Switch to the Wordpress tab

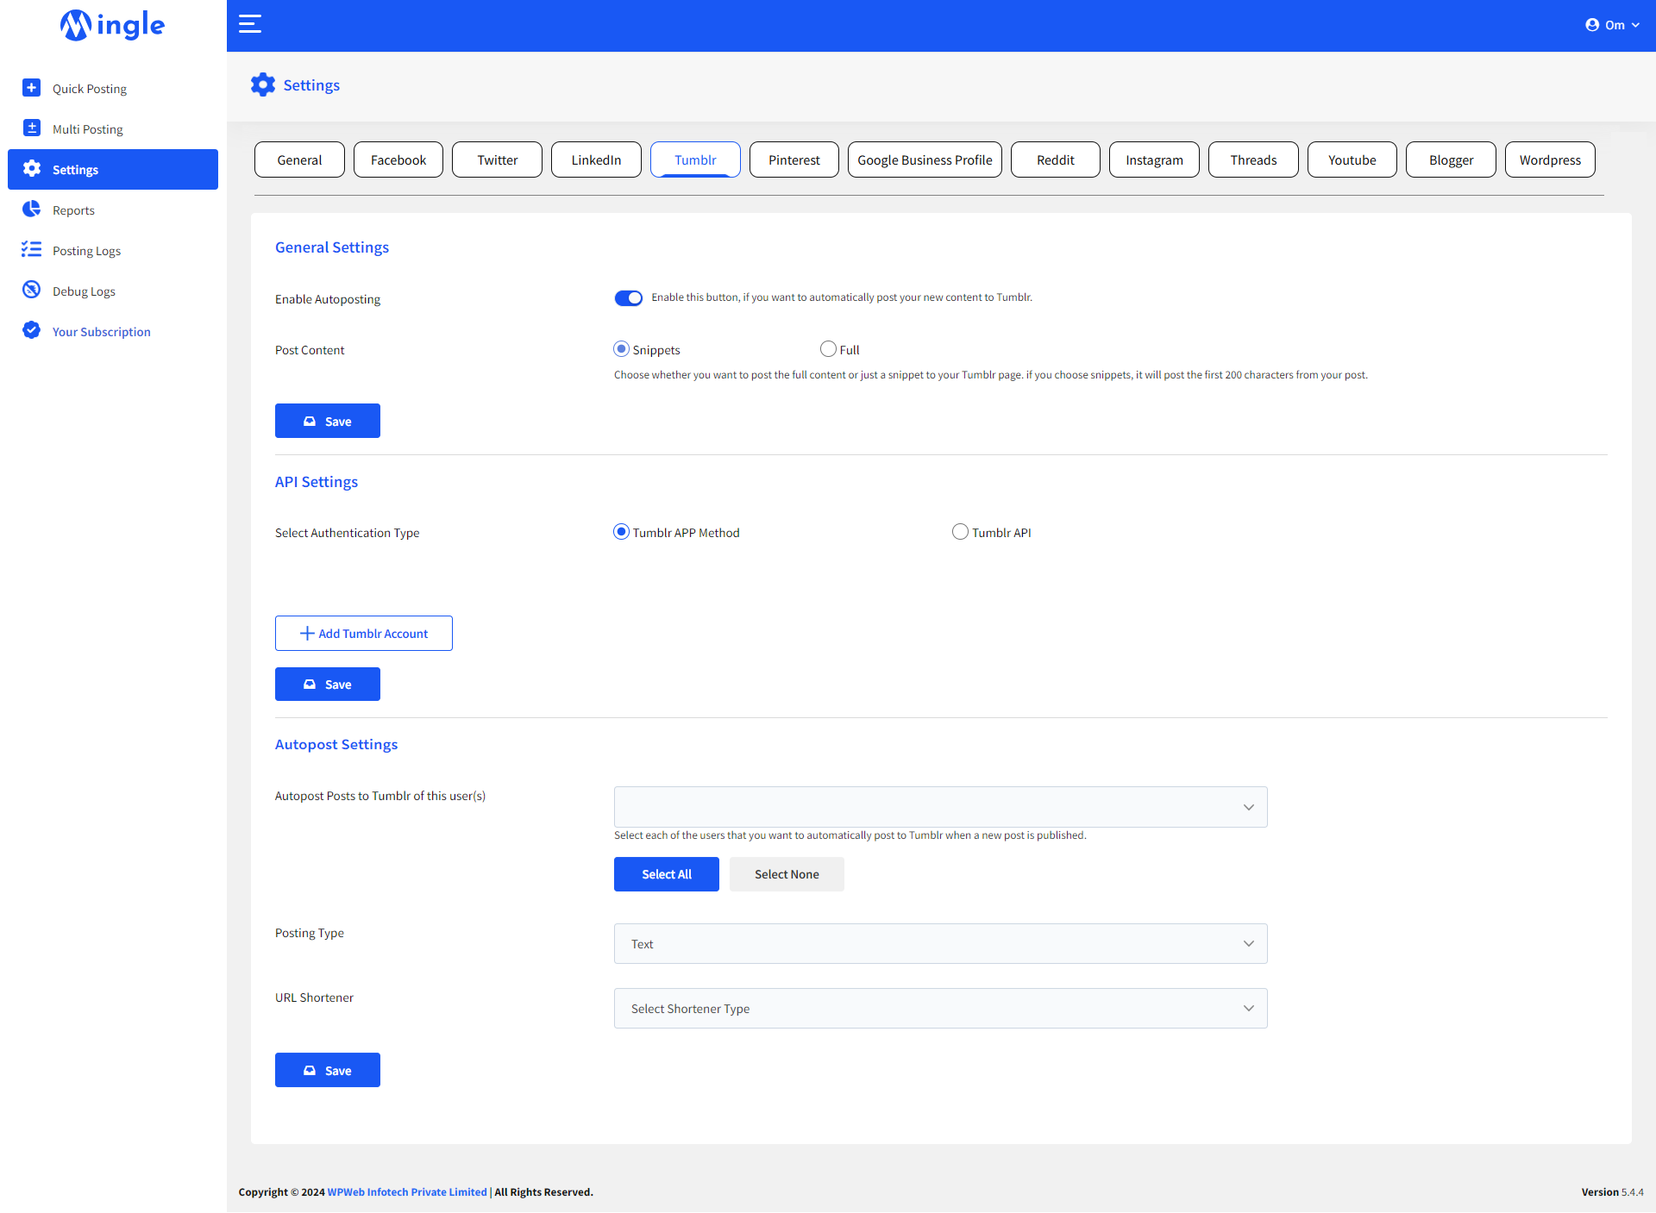[x=1550, y=159]
